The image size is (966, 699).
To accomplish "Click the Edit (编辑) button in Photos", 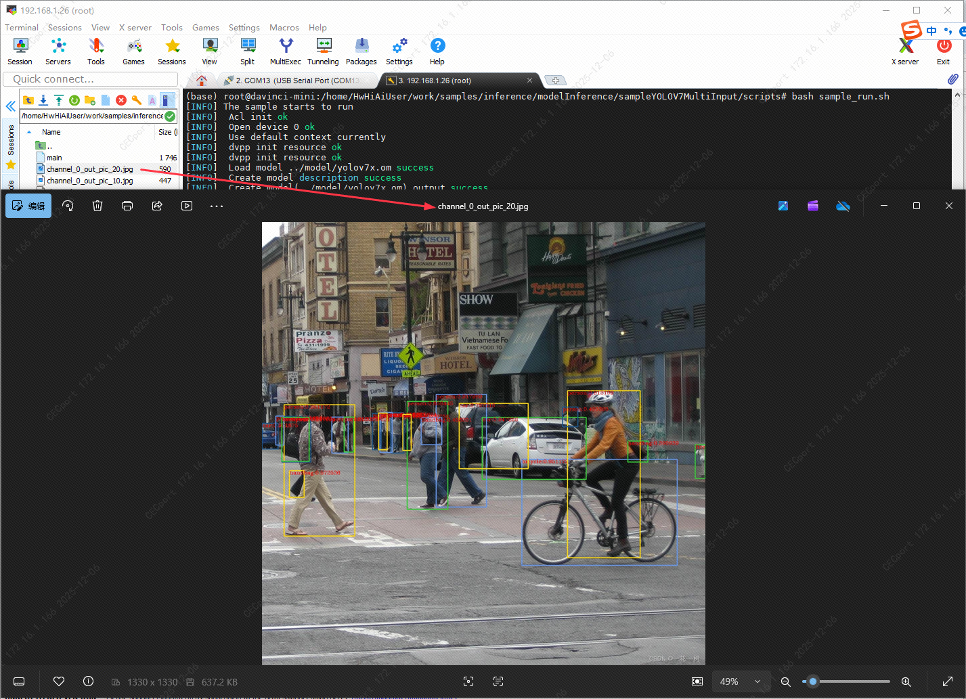I will (x=28, y=206).
